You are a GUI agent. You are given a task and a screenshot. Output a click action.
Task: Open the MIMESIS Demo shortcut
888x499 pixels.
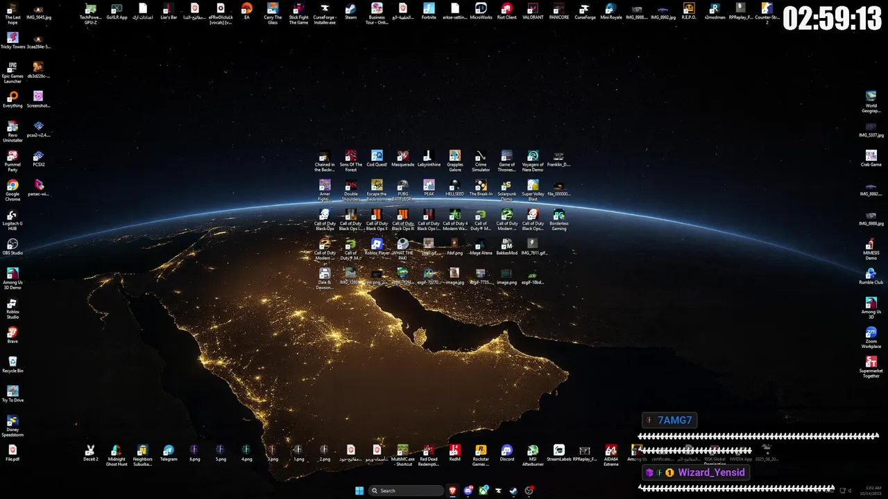(x=871, y=249)
